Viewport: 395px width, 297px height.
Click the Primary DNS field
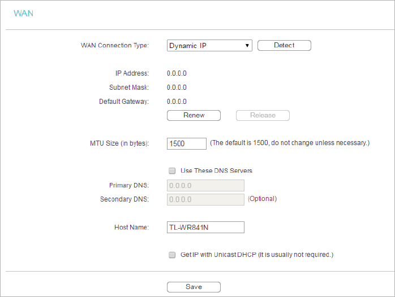(205, 185)
